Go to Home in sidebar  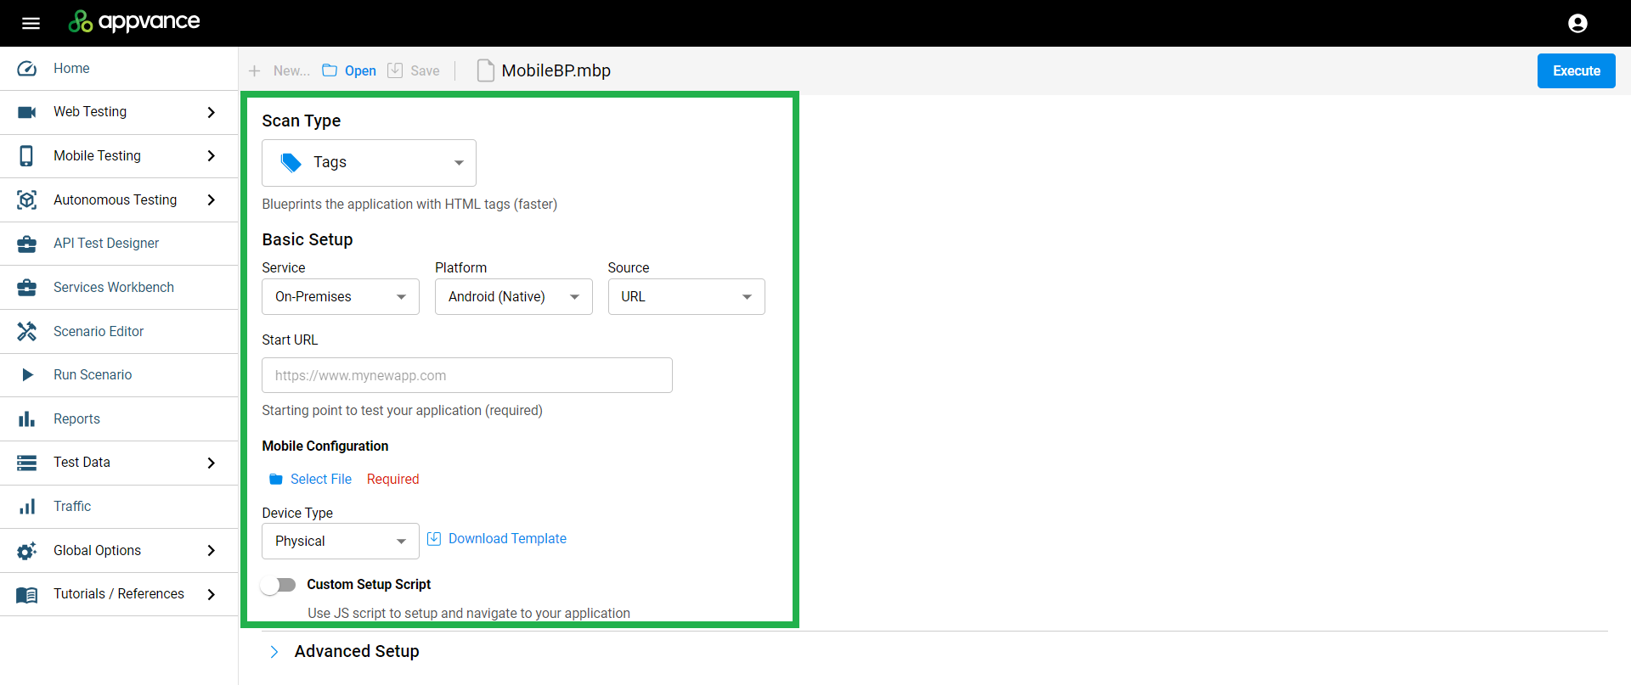click(x=119, y=69)
